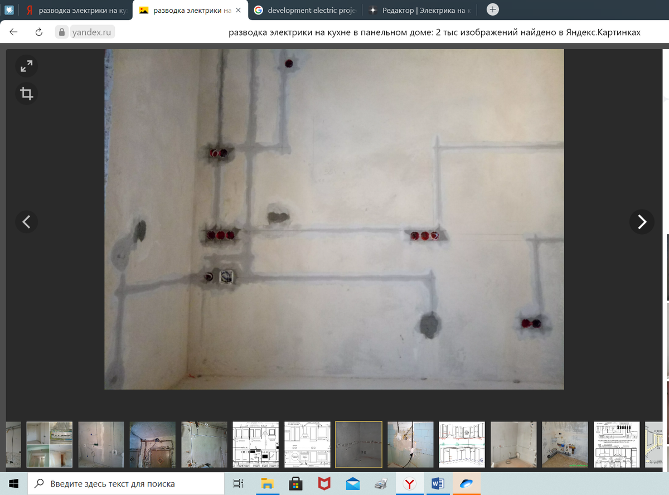Screen dimensions: 669x495
Task: Open fullscreen view with the expand arrows icon
Action: pos(26,66)
